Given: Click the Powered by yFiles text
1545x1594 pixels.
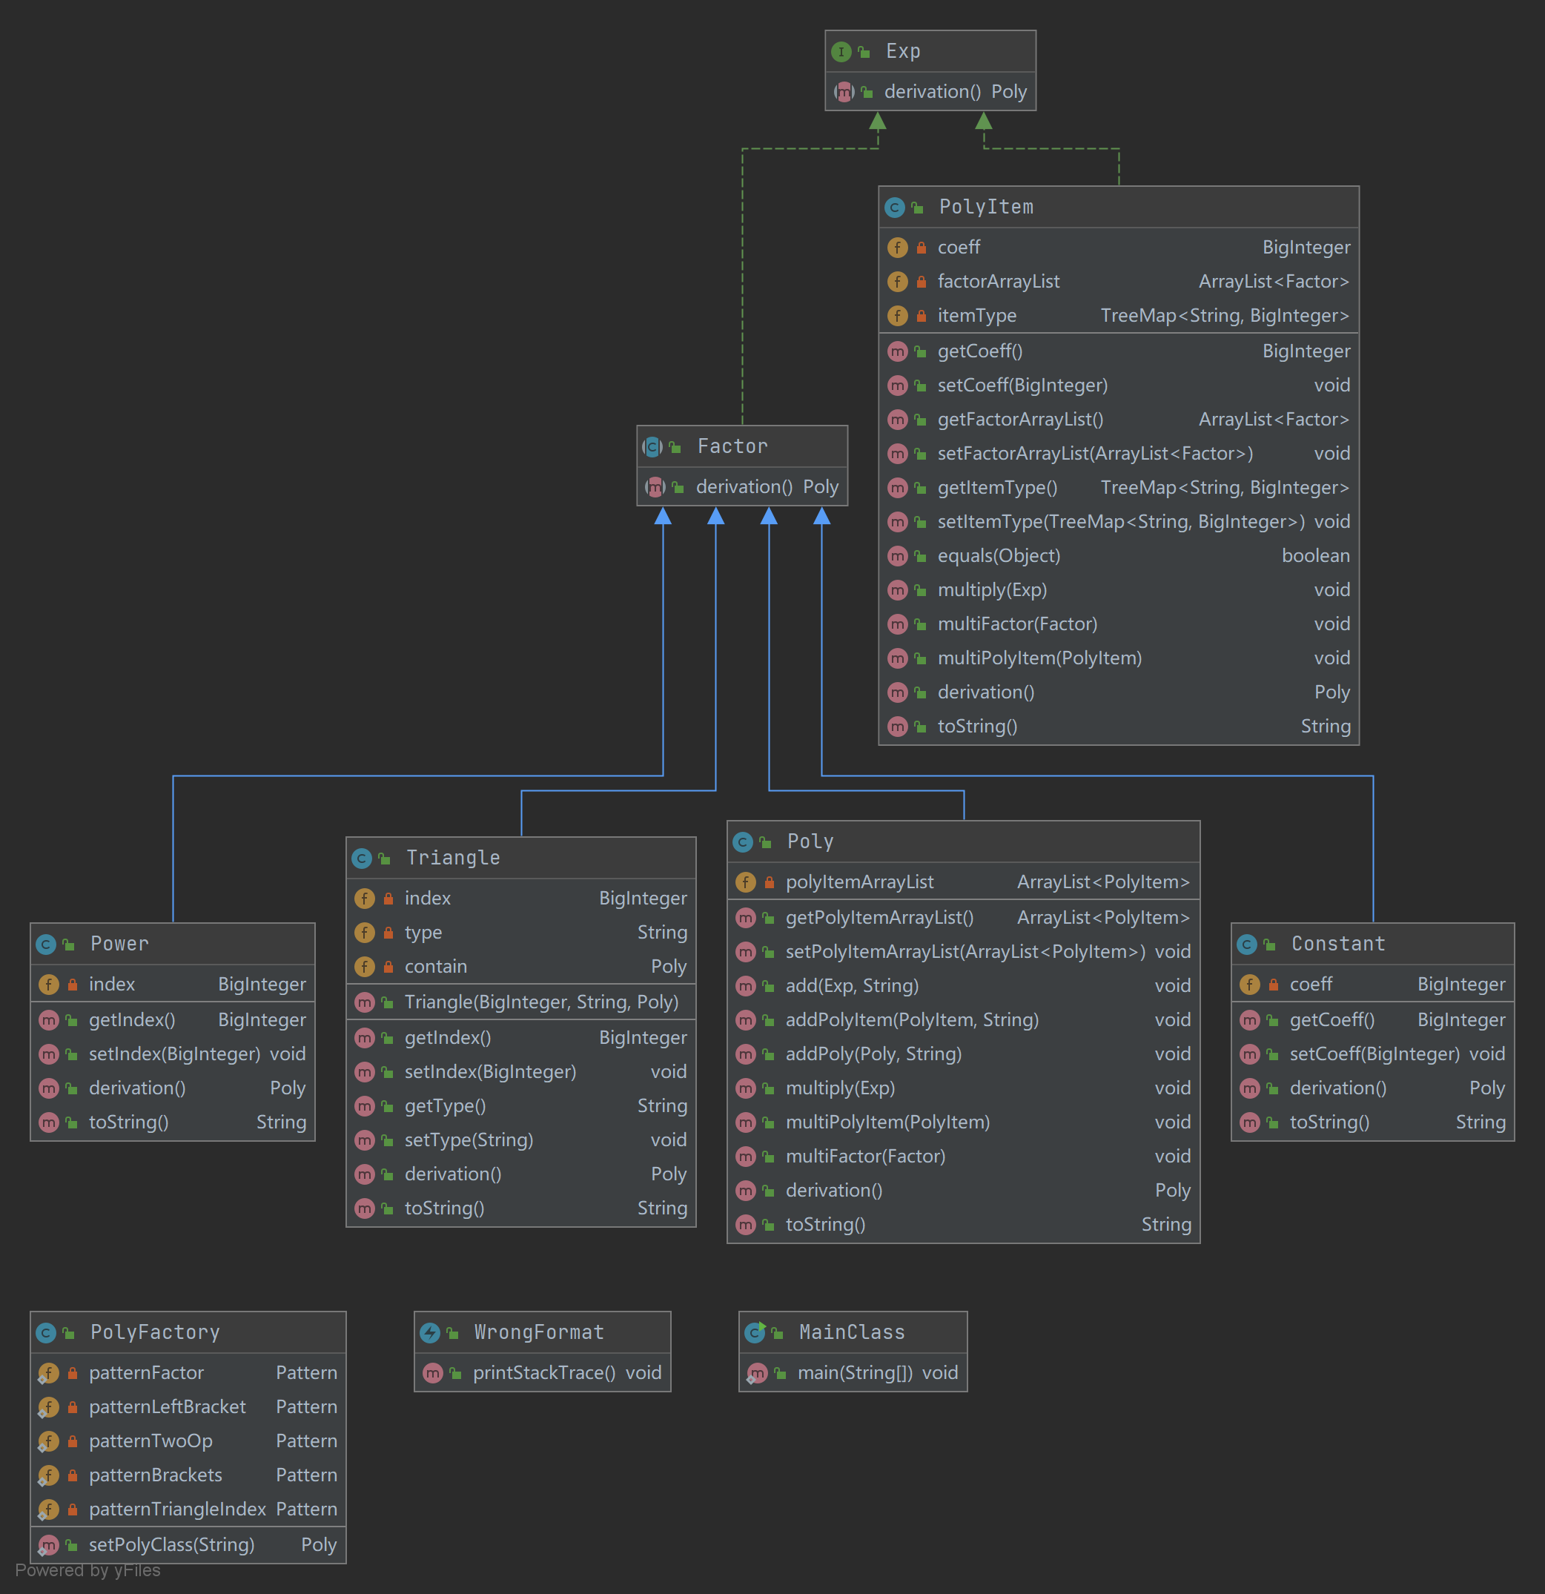Looking at the screenshot, I should tap(87, 1570).
